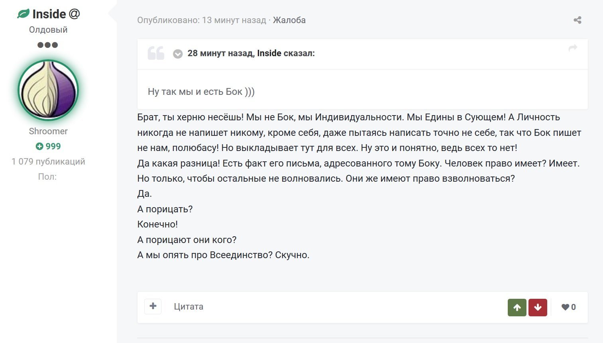Click the heart reactions counter
Viewport: 603px width, 343px height.
569,307
